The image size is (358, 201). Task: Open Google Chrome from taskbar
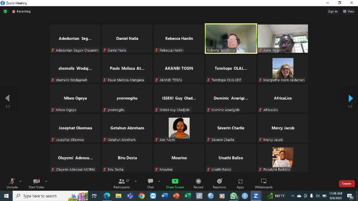141,196
